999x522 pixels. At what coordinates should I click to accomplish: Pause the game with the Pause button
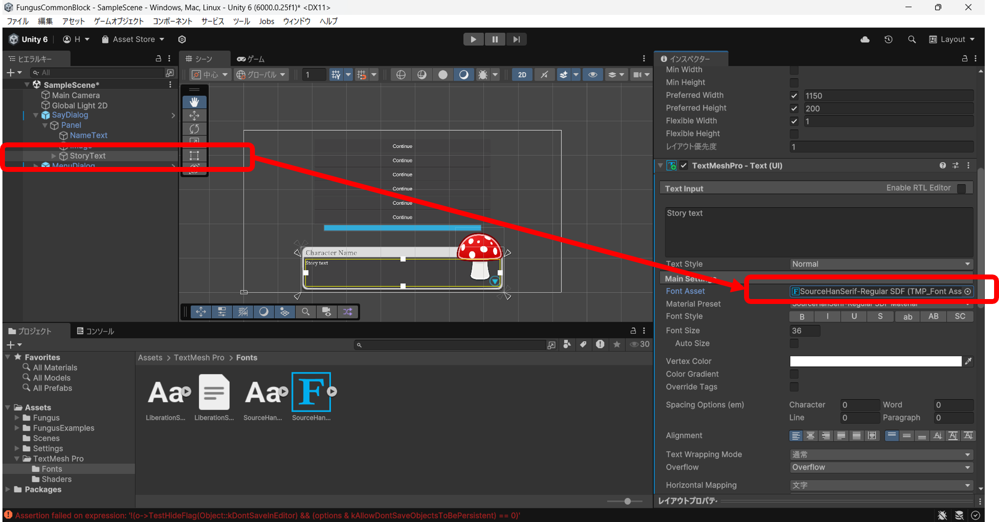(495, 39)
